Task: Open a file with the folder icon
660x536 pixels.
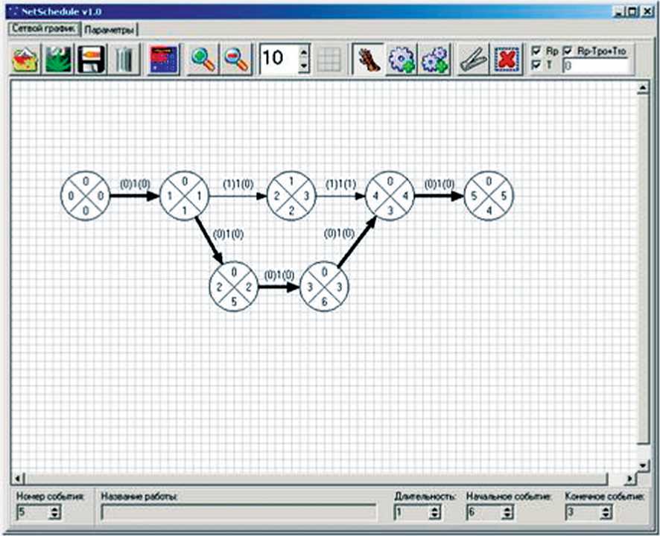Action: (x=25, y=60)
